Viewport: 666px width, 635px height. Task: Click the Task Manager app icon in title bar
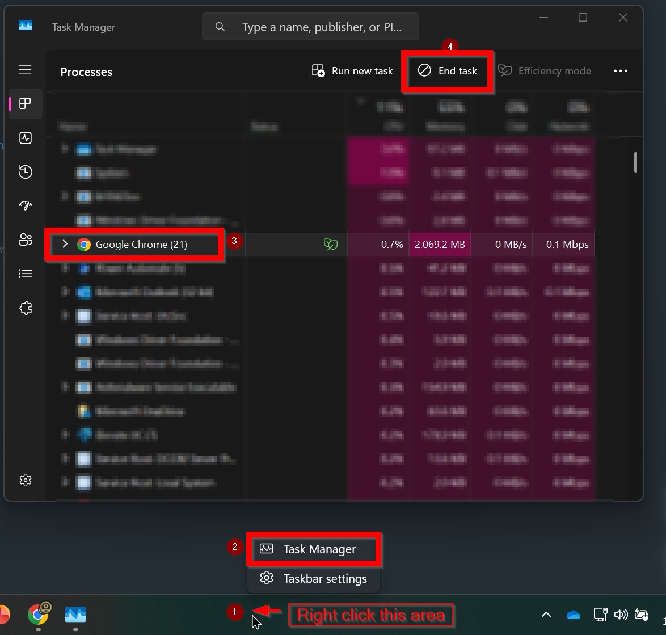click(x=26, y=26)
